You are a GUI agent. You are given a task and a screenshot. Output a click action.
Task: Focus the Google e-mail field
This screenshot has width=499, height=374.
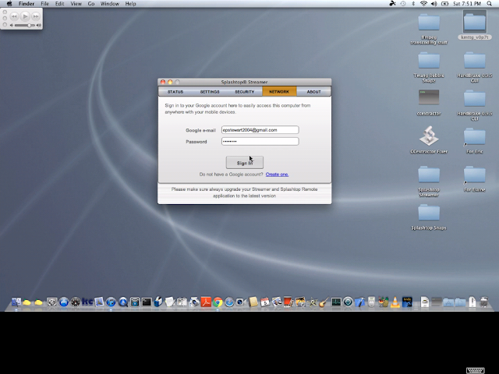[260, 130]
